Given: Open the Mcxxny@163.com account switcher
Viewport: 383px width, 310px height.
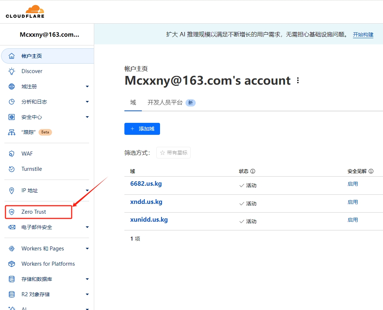Looking at the screenshot, I should click(49, 35).
